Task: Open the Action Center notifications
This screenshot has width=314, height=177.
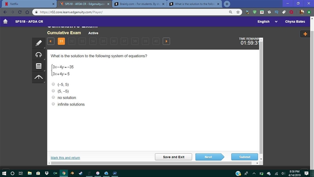Action: pyautogui.click(x=307, y=173)
